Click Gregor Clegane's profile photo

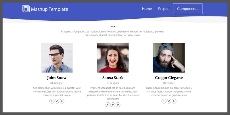(169, 58)
